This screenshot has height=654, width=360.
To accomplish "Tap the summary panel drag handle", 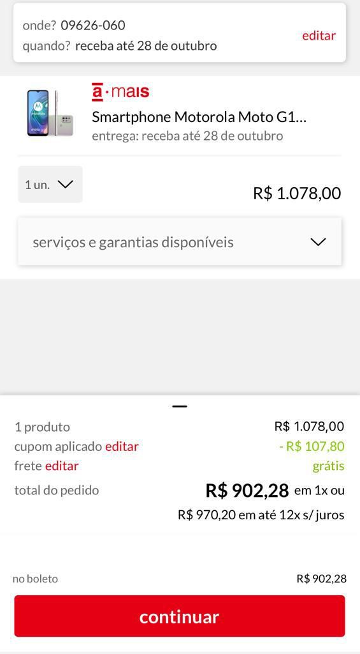I will coord(180,406).
